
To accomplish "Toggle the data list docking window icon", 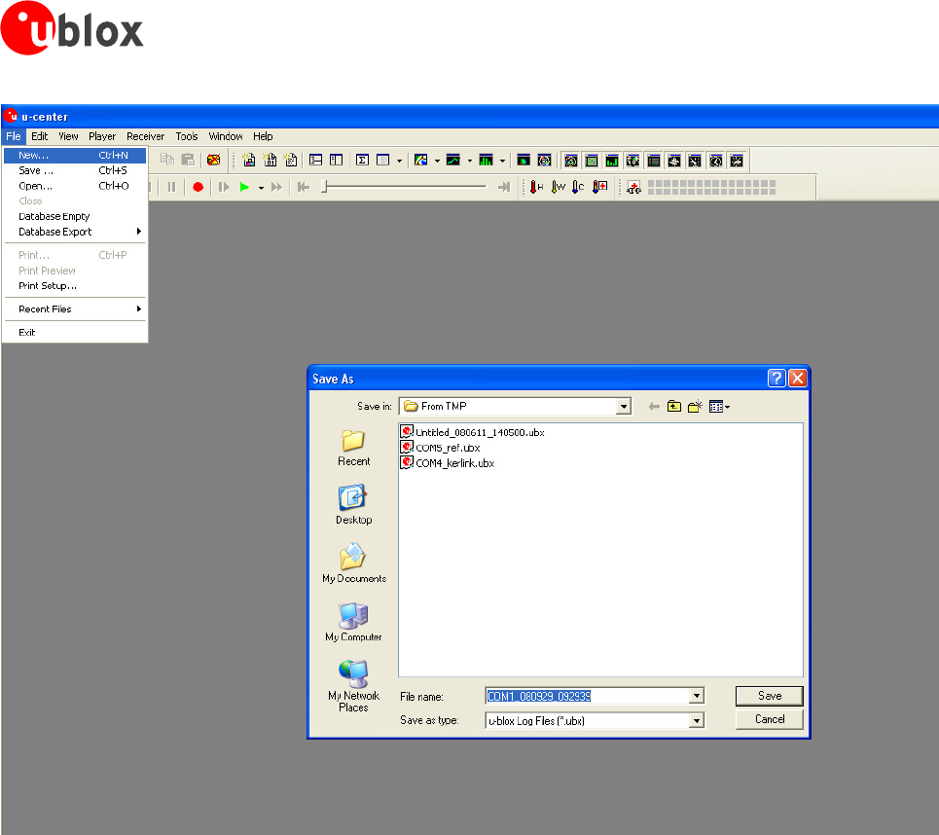I will 654,161.
